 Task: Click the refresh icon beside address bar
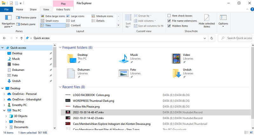[212, 38]
